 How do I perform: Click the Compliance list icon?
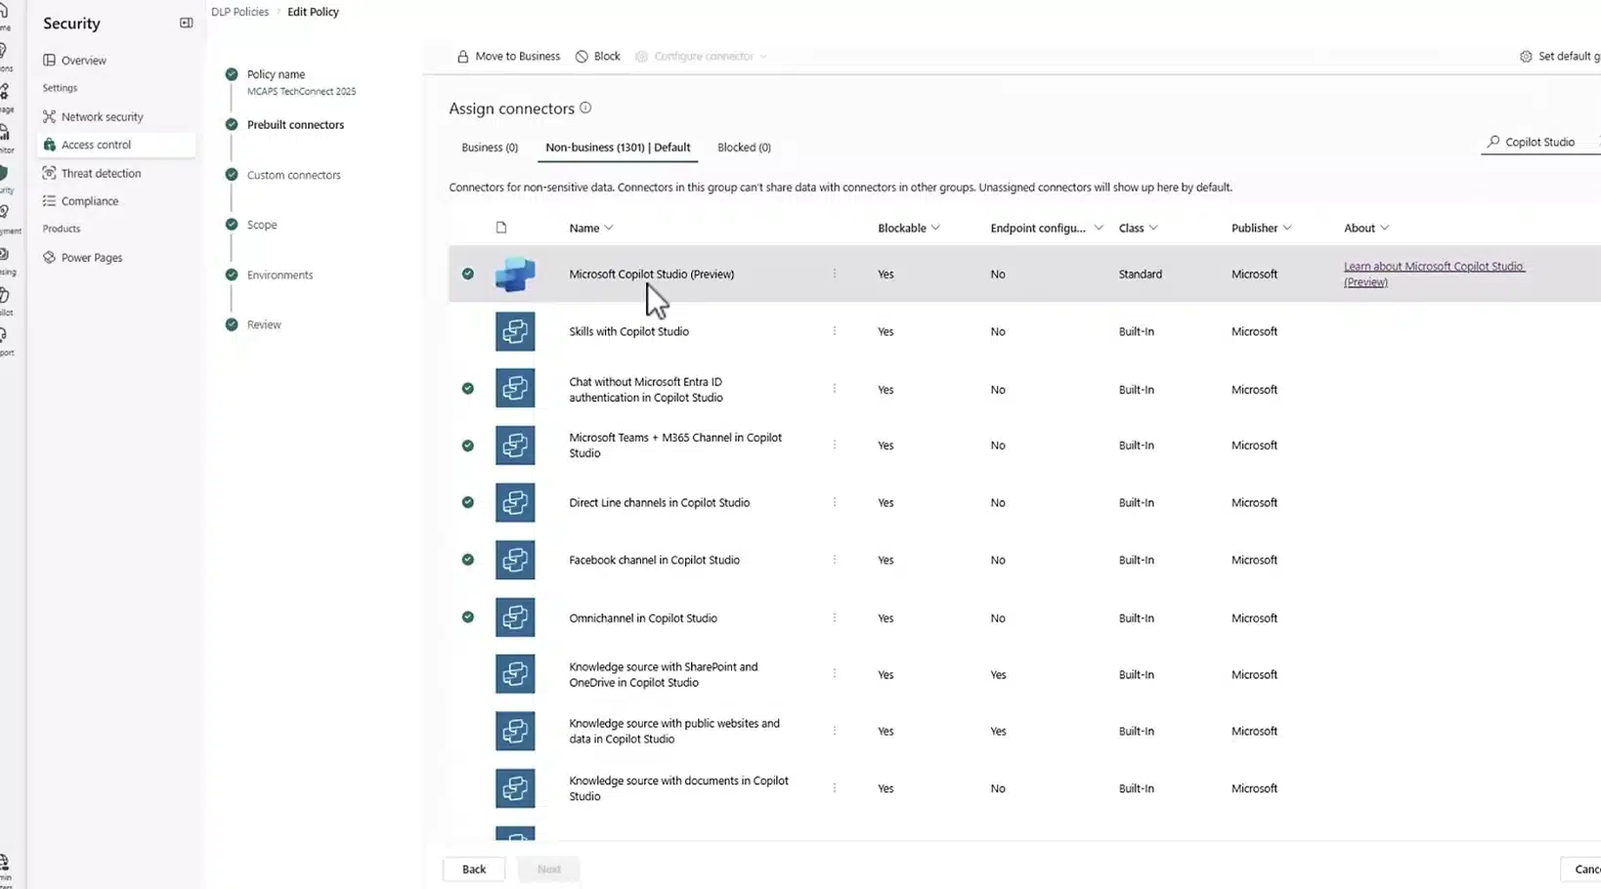(49, 201)
